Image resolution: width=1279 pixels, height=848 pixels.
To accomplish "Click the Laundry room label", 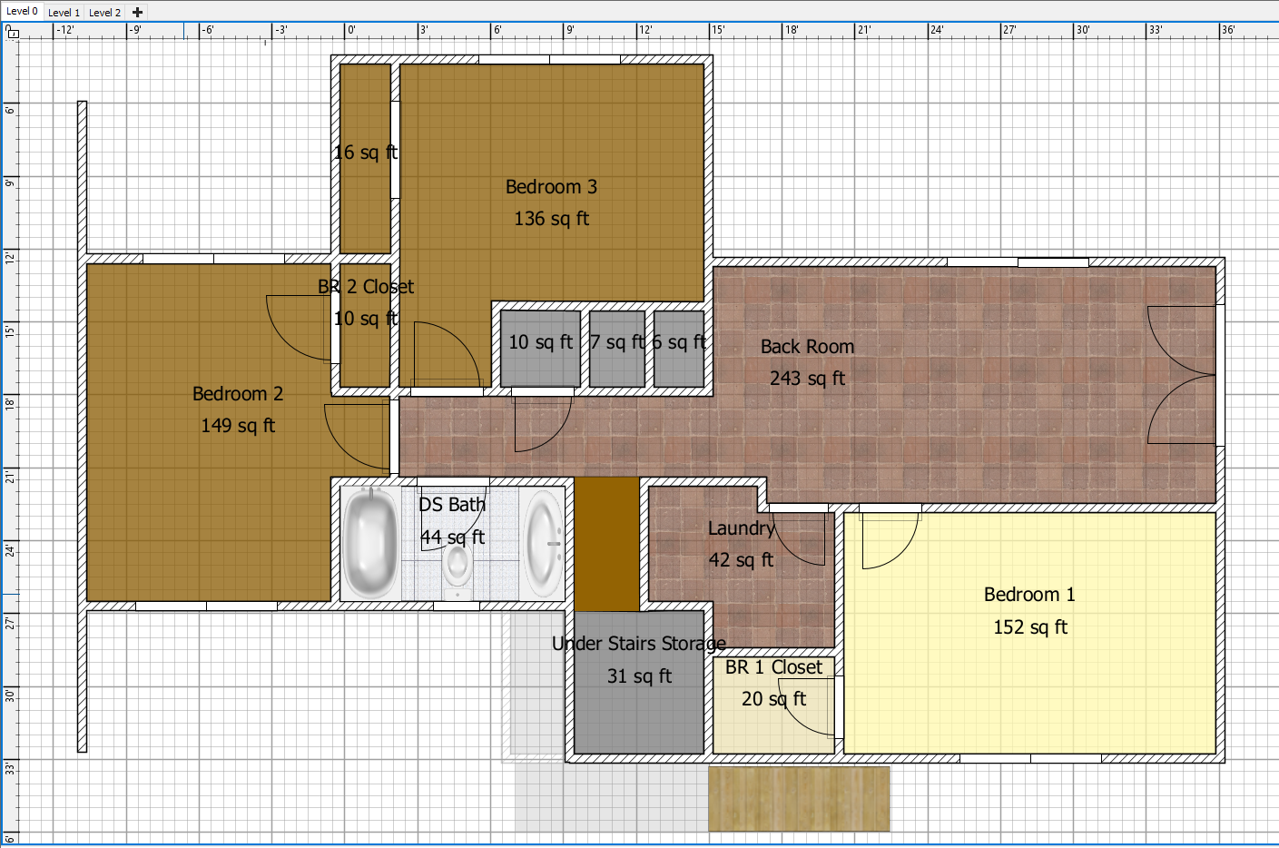I will click(x=741, y=528).
